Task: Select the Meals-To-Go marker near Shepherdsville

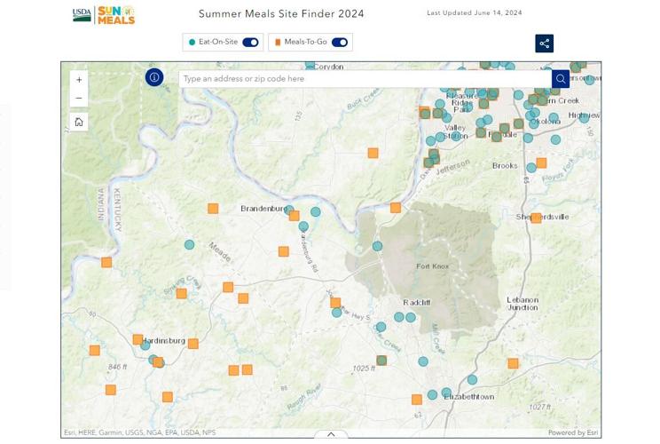Action: [536, 218]
